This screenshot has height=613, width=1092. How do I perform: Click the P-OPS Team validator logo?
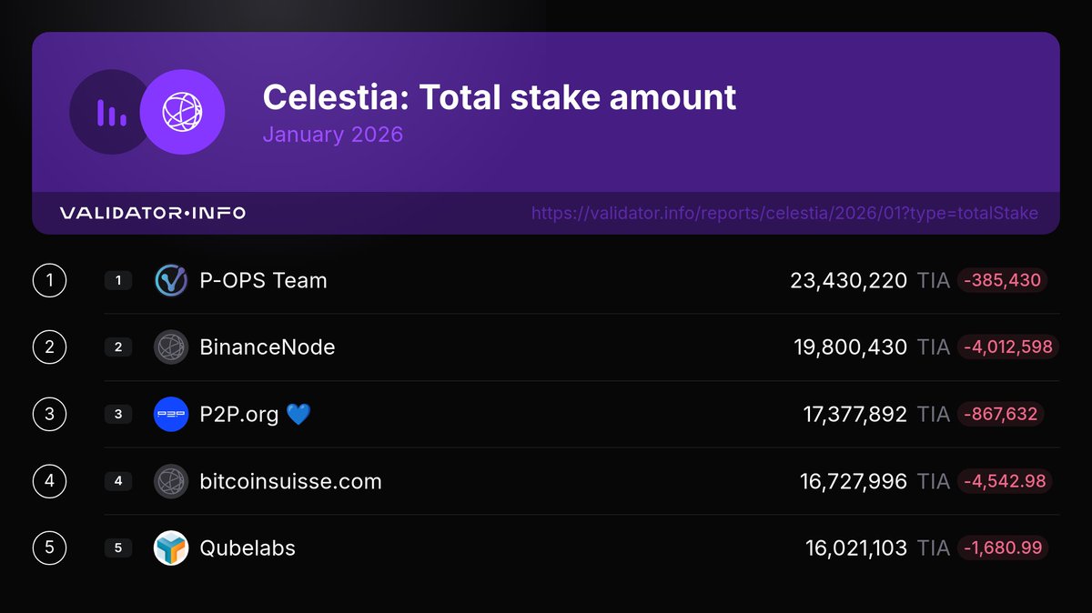[x=171, y=281]
